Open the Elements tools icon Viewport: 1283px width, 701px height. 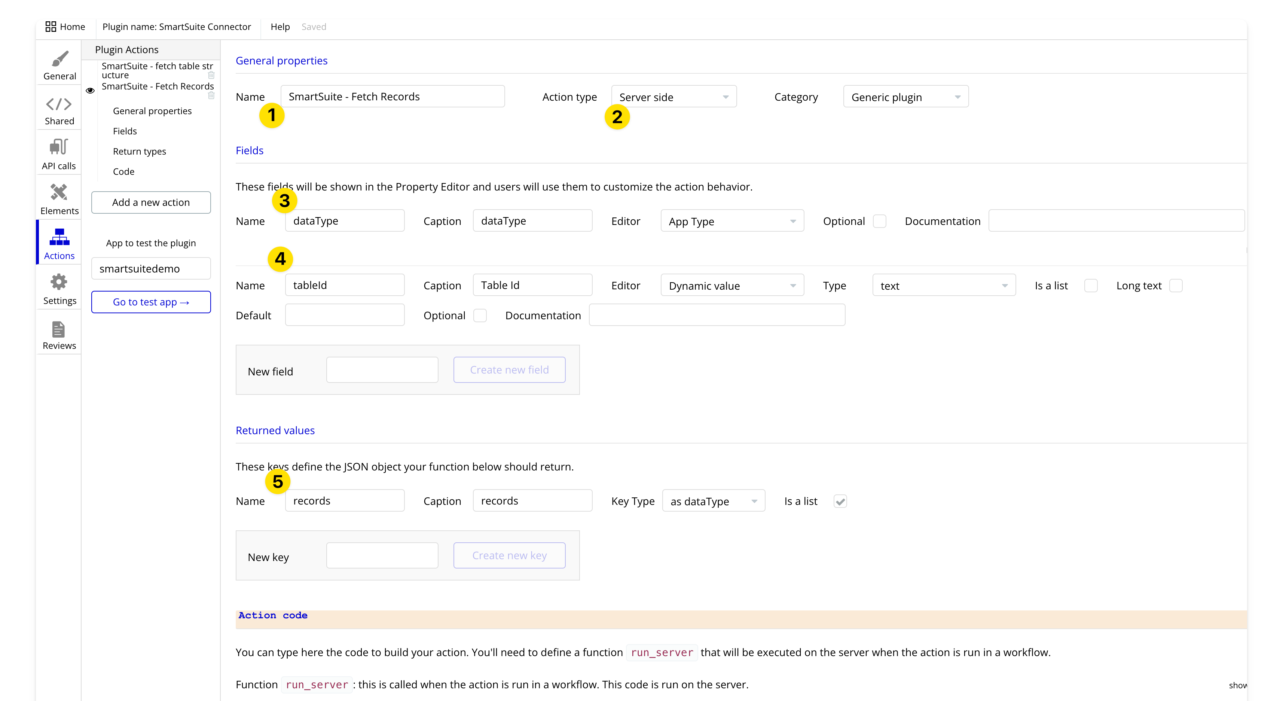[x=59, y=192]
